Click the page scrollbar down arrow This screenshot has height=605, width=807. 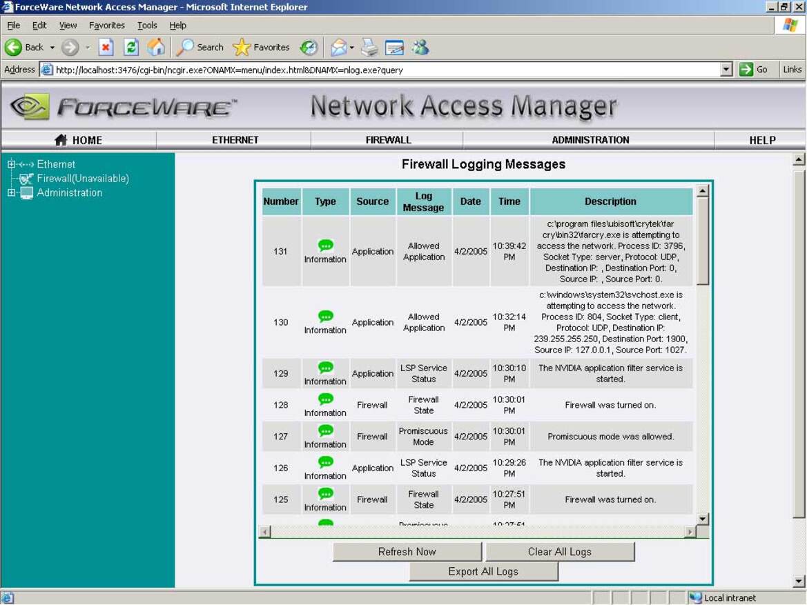pos(799,582)
